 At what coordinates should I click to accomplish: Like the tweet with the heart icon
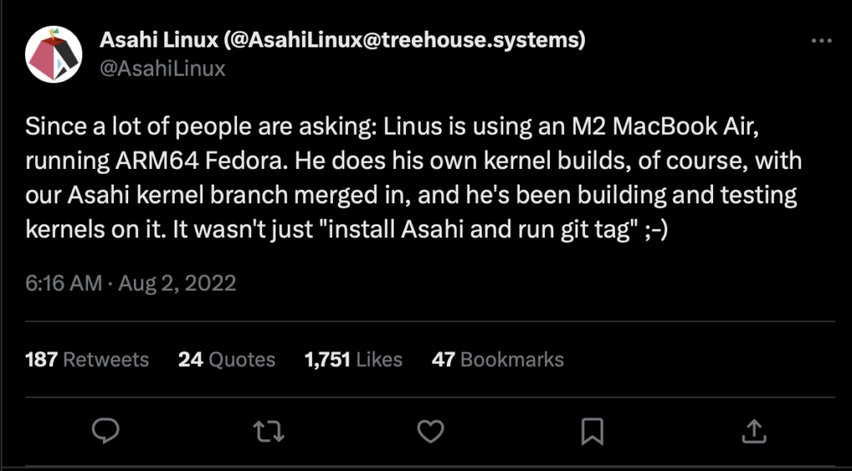(429, 430)
